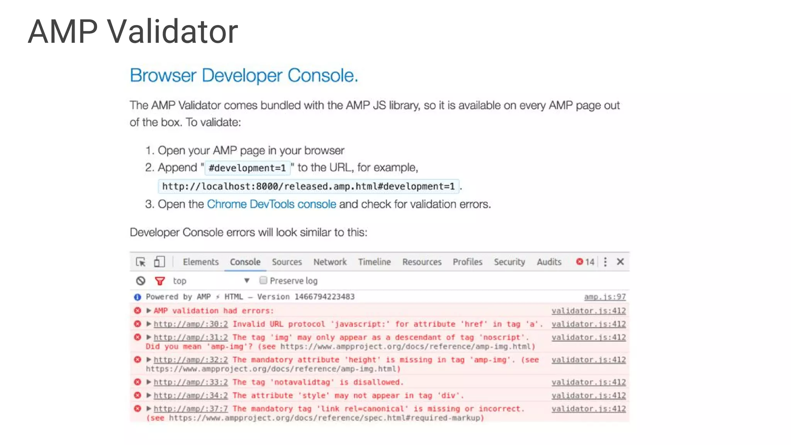The width and height of the screenshot is (791, 445).
Task: Switch to the Elements tab
Action: [x=200, y=262]
